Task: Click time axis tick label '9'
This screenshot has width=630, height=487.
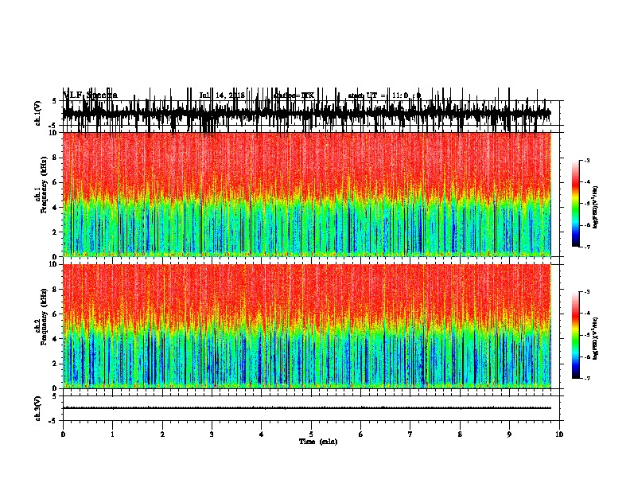Action: [509, 434]
